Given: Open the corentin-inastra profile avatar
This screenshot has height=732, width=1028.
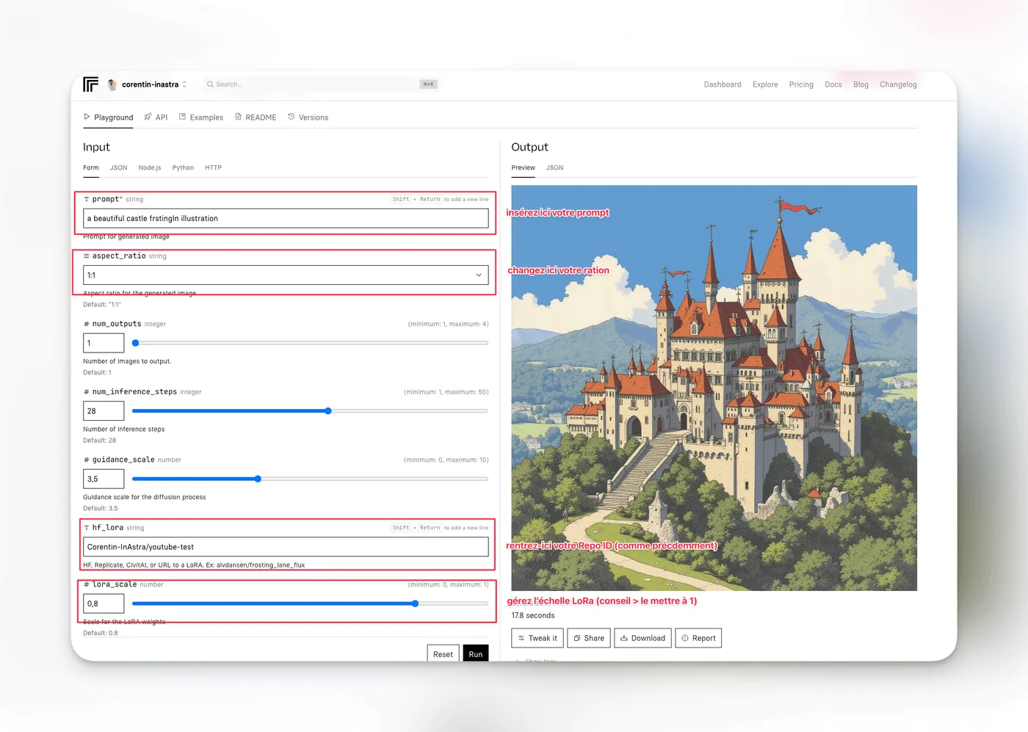Looking at the screenshot, I should [x=112, y=84].
